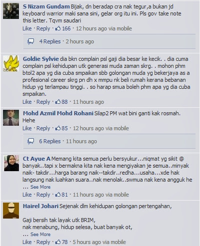Viewport: 200px width, 246px height.
Task: Click thumbs-up icon showing 78 likes
Action: 58,242
